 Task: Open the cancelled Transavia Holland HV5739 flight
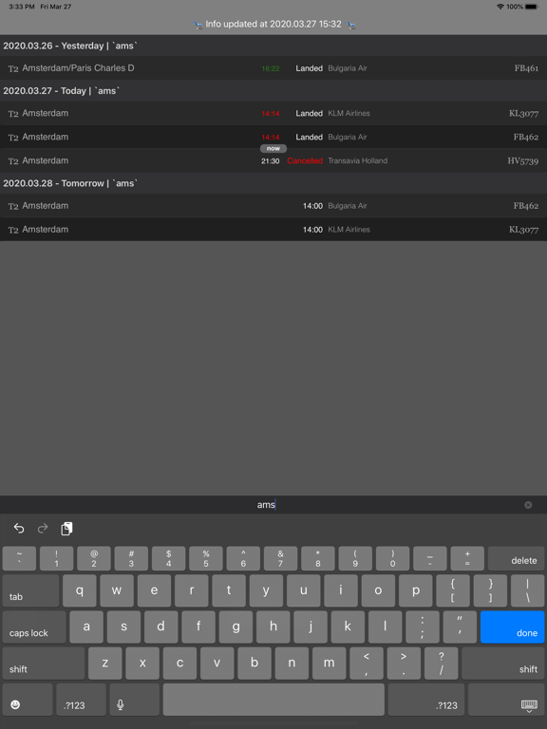(x=273, y=160)
